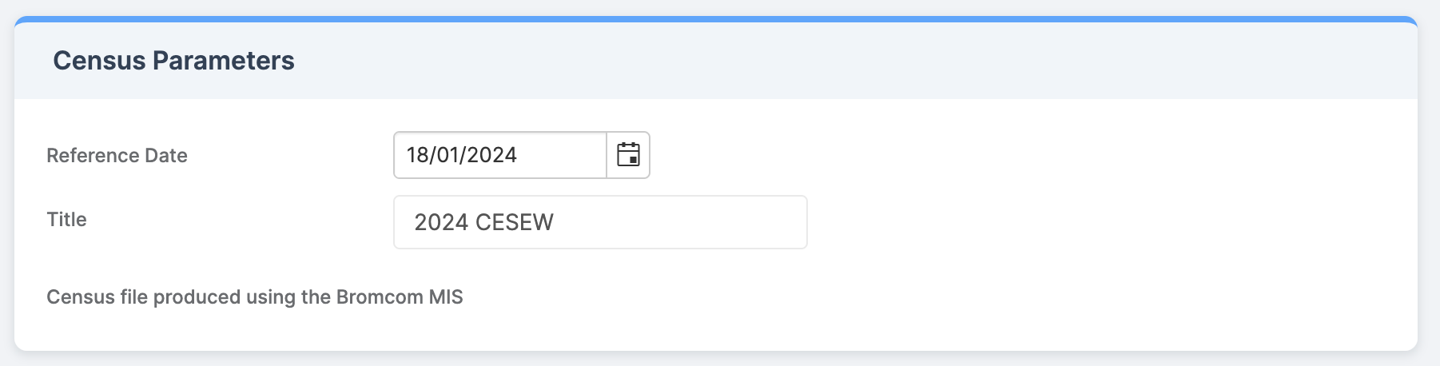Viewport: 1440px width, 366px height.
Task: Click the "Census file produced" description text
Action: point(254,297)
